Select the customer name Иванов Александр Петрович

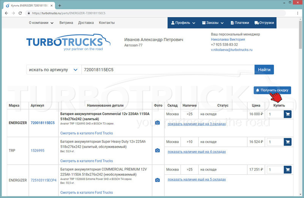click(154, 40)
